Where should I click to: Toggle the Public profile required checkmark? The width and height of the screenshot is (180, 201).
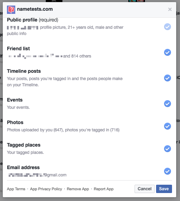(168, 27)
